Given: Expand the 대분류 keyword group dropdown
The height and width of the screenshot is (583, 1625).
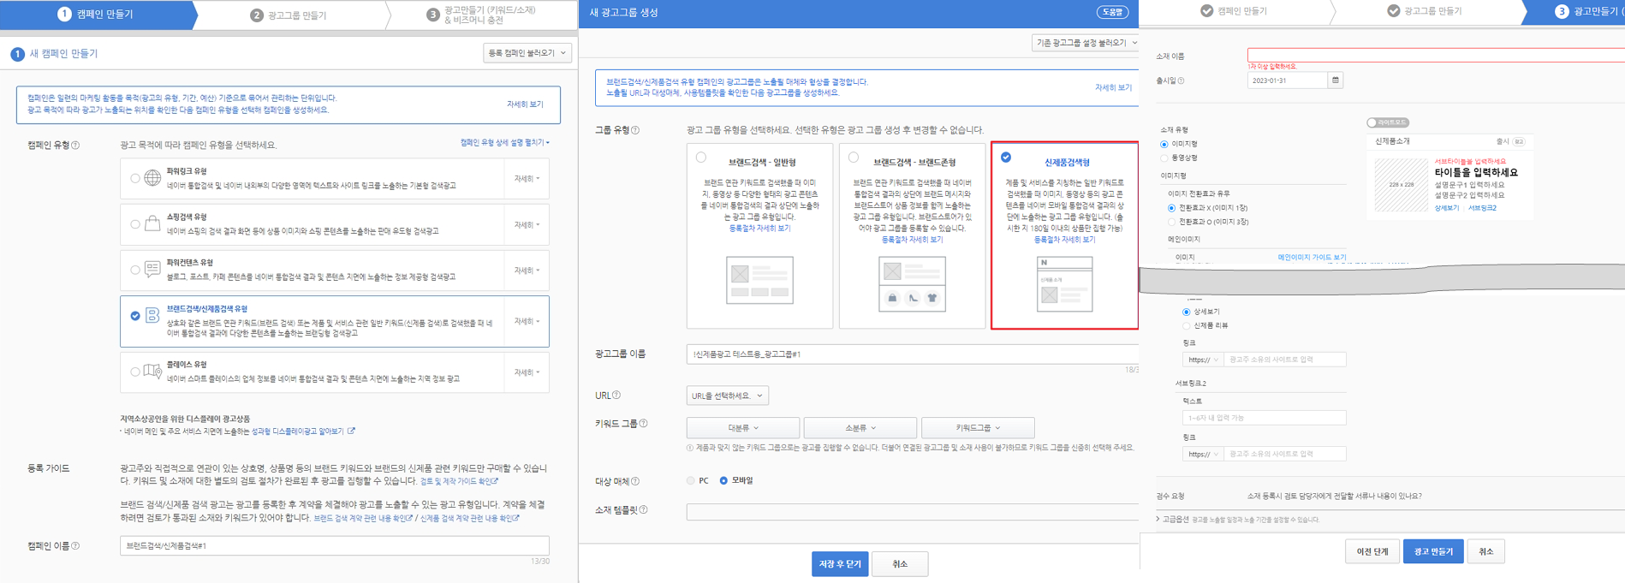Looking at the screenshot, I should (x=742, y=428).
